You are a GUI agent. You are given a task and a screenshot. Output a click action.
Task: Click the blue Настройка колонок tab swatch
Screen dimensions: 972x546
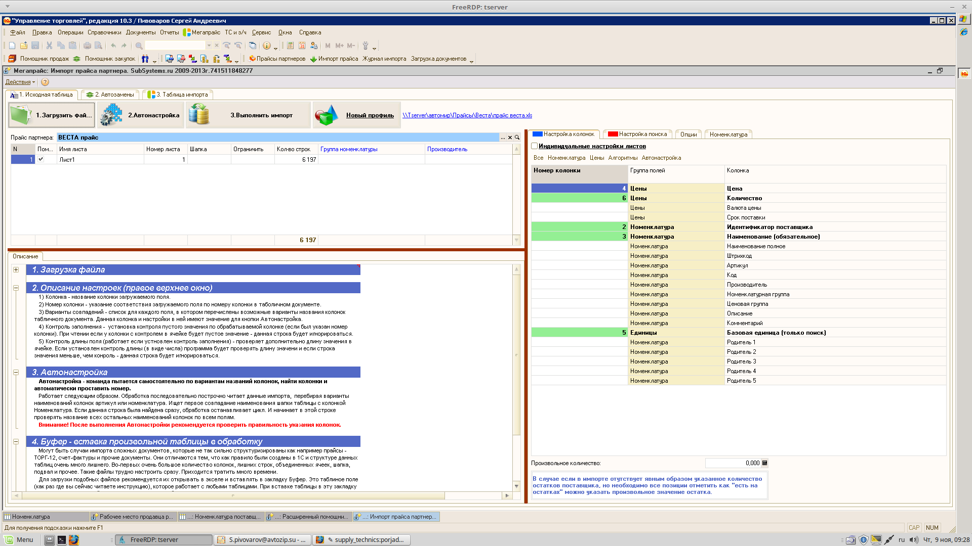point(537,134)
